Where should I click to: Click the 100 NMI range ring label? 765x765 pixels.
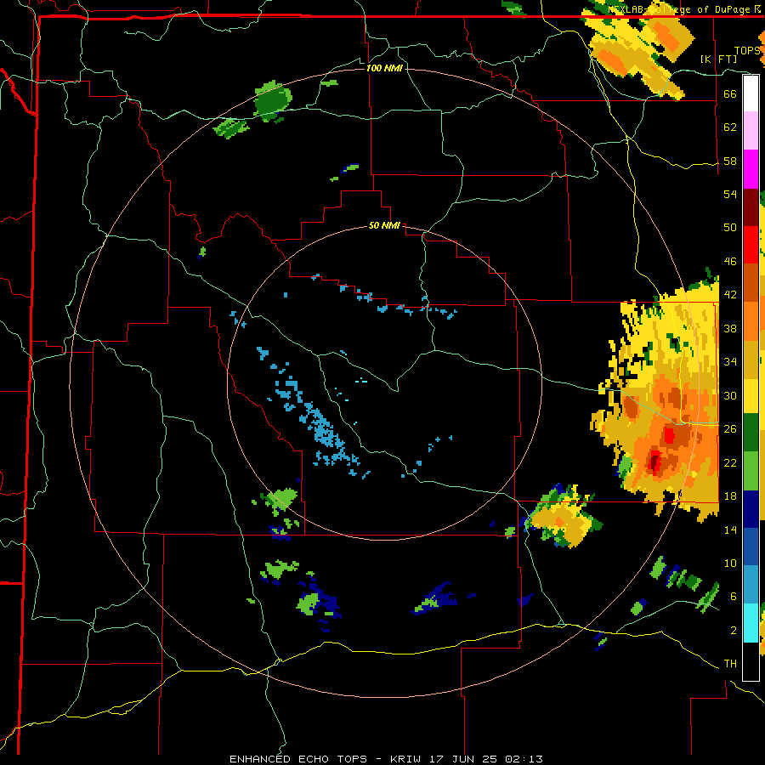pyautogui.click(x=384, y=68)
